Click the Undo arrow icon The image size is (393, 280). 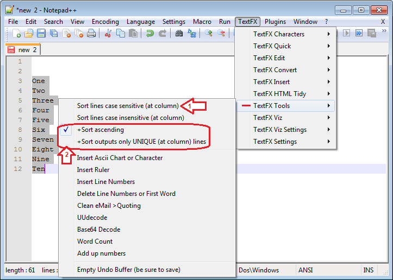pyautogui.click(x=150, y=34)
